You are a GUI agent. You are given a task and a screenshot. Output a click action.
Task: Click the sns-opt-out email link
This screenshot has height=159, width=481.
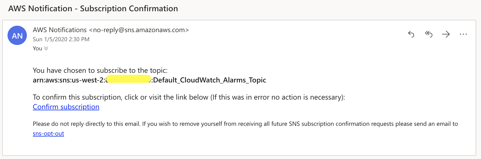point(48,133)
